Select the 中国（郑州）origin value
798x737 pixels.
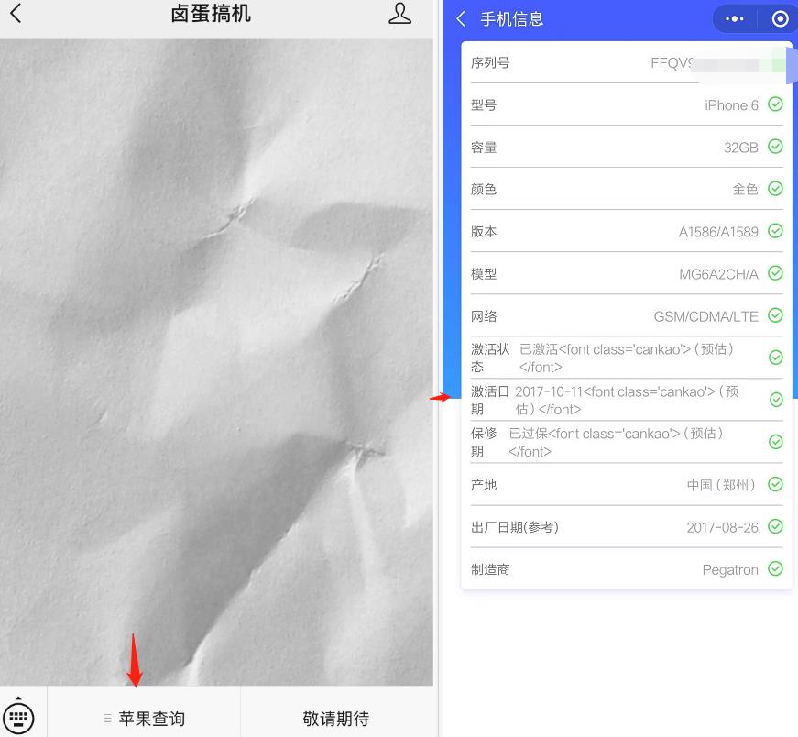[721, 486]
